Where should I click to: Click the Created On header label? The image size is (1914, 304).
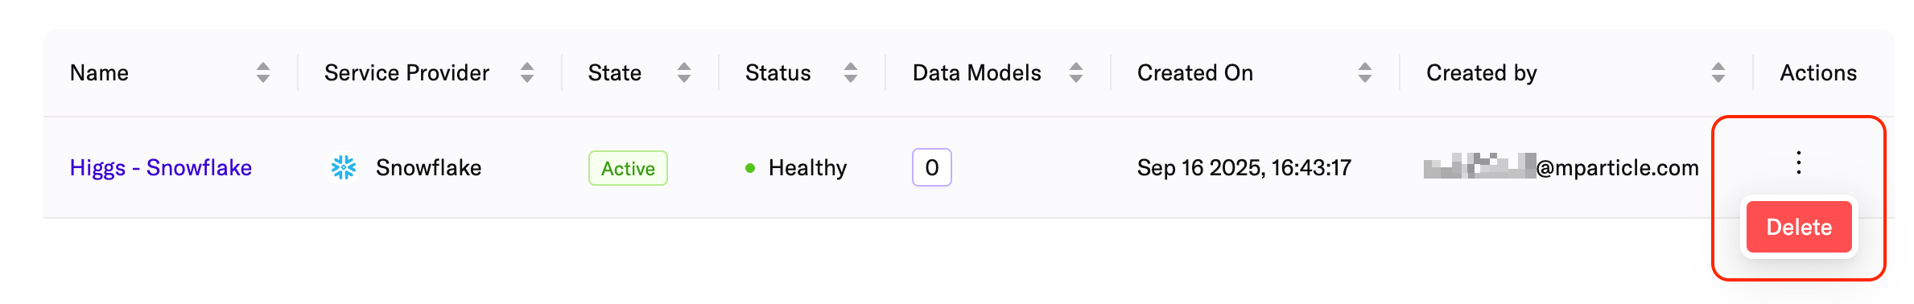click(x=1195, y=73)
